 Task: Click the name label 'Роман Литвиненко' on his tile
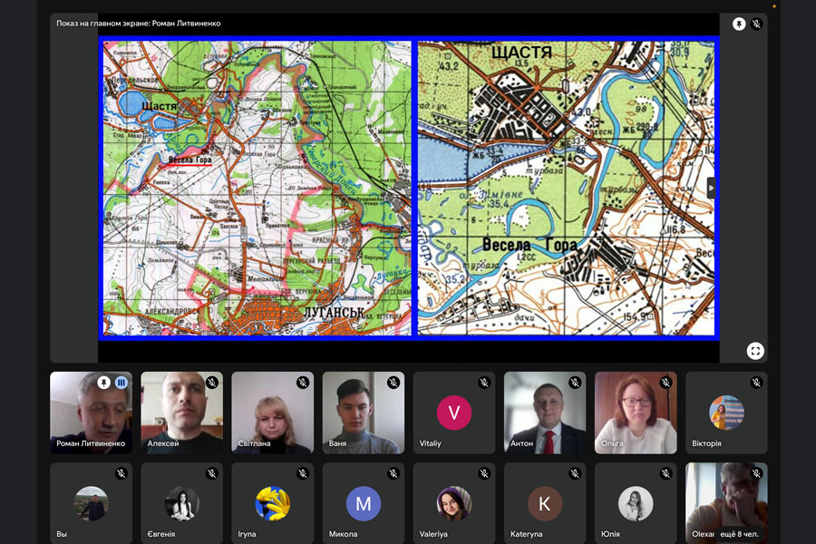coord(91,443)
